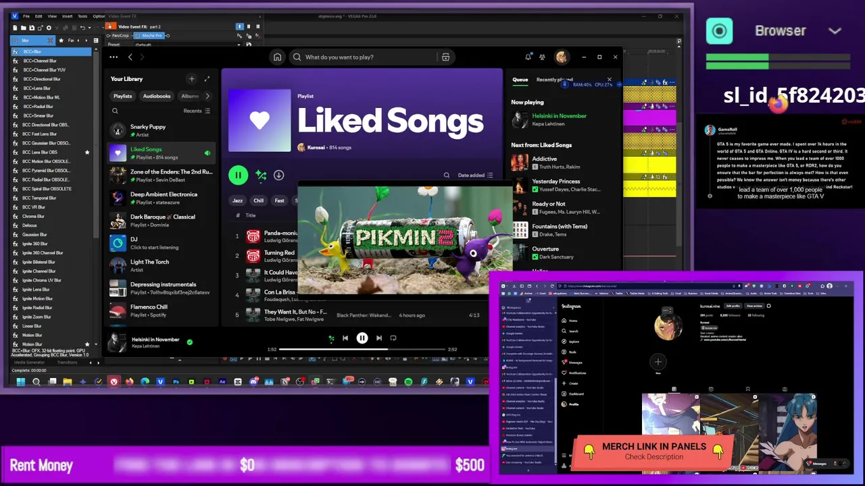Expand more library filter chips arrow

click(x=207, y=96)
